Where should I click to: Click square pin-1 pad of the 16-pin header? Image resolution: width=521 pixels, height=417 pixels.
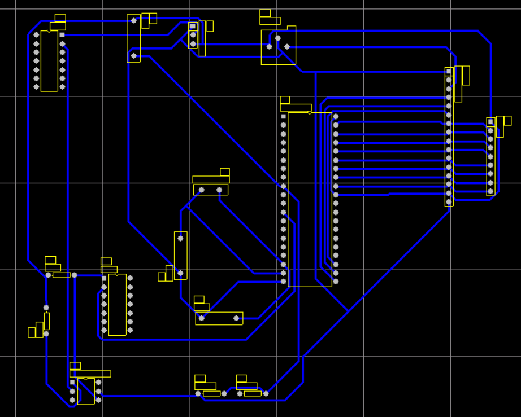[x=449, y=71]
